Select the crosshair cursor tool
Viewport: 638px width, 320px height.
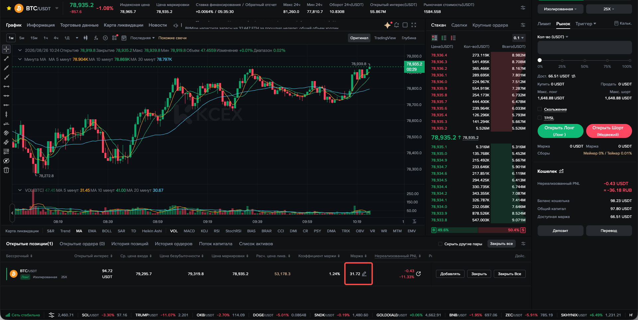point(6,49)
